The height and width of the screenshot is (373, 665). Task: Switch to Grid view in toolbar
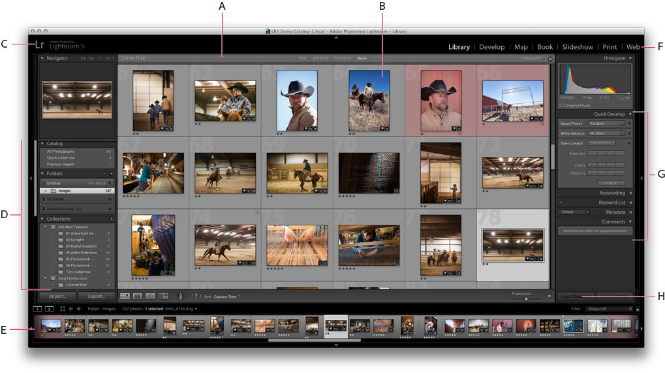coord(125,296)
